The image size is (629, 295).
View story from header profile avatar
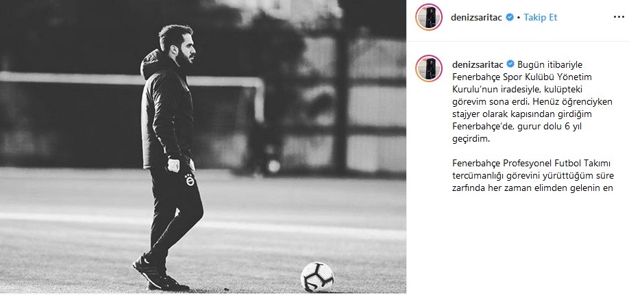[x=429, y=17]
